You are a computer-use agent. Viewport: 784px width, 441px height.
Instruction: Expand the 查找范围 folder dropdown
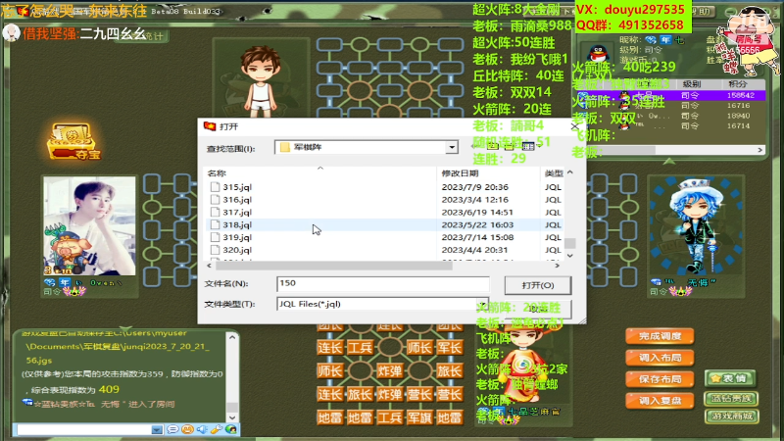click(452, 147)
